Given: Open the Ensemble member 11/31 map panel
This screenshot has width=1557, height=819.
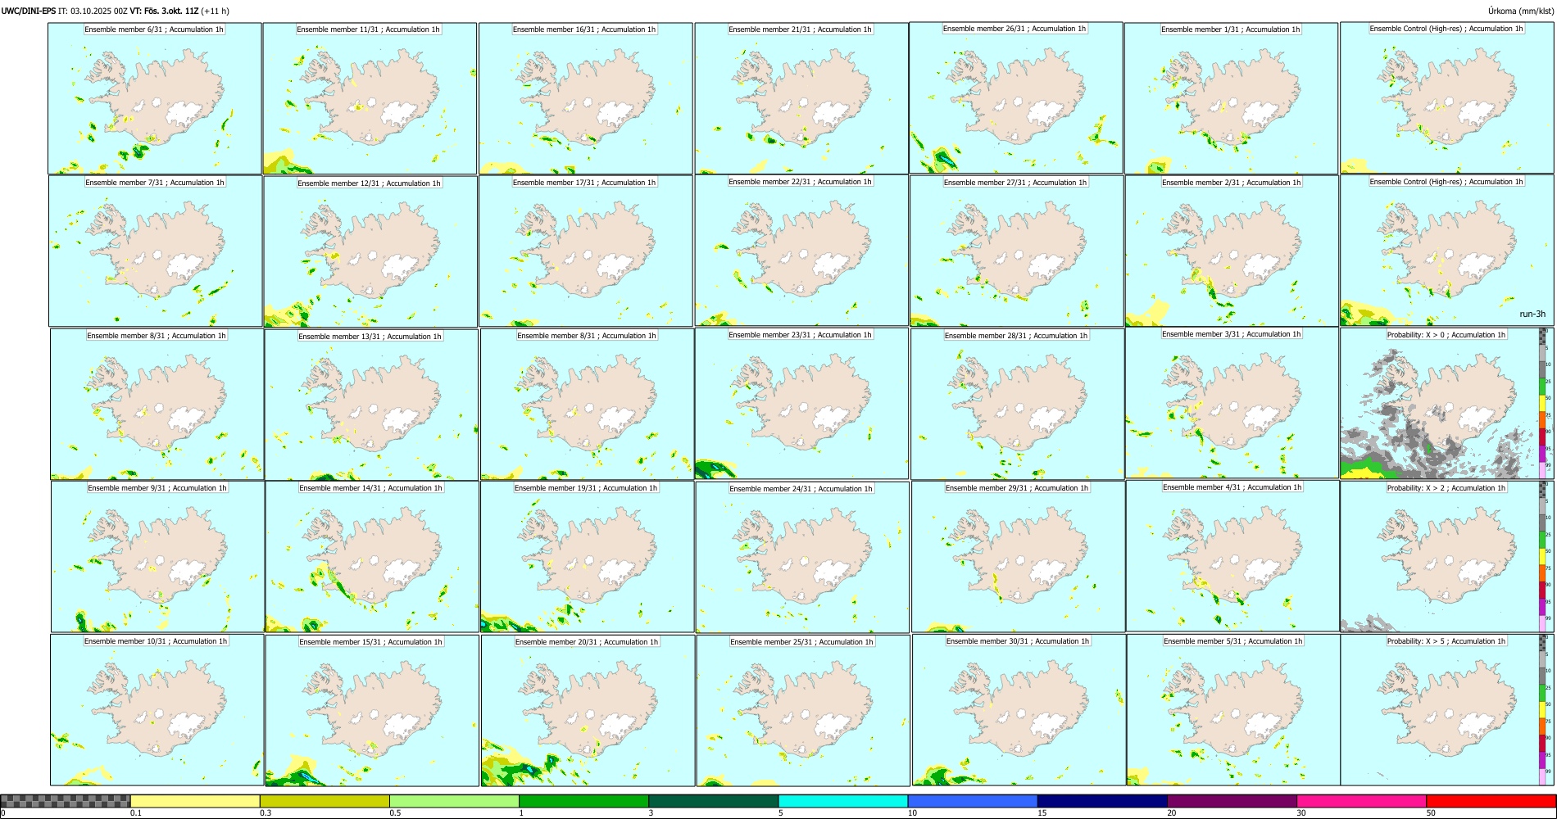Looking at the screenshot, I should 370,98.
